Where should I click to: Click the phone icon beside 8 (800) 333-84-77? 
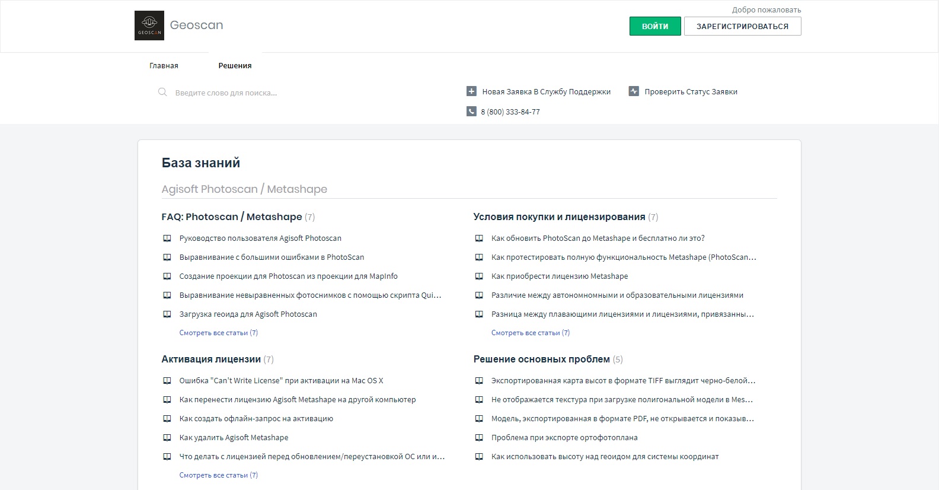point(471,112)
